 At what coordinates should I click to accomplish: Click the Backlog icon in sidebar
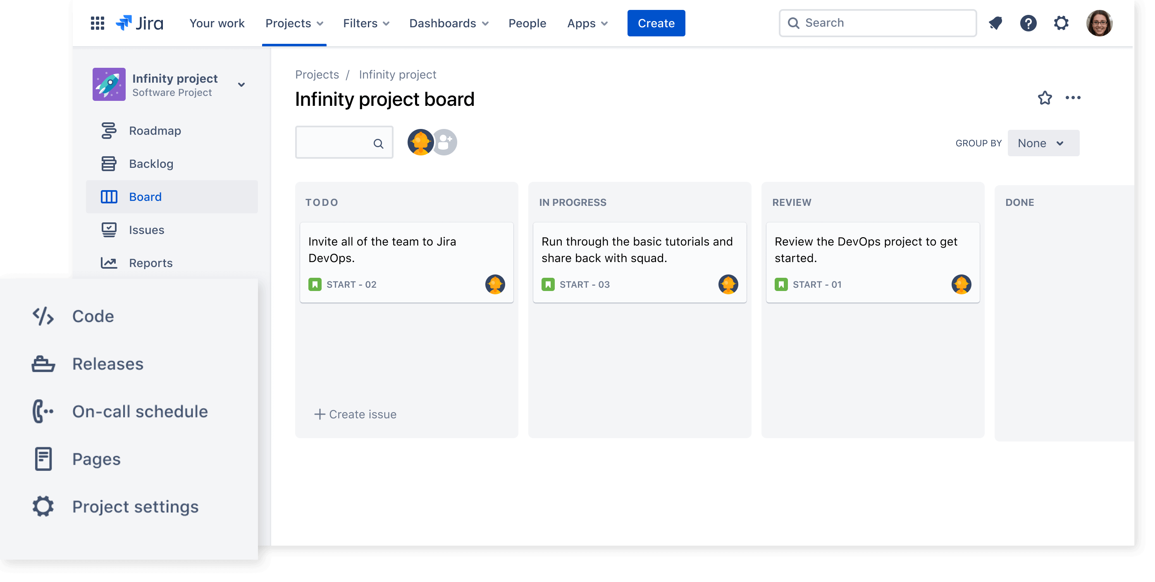pyautogui.click(x=109, y=163)
